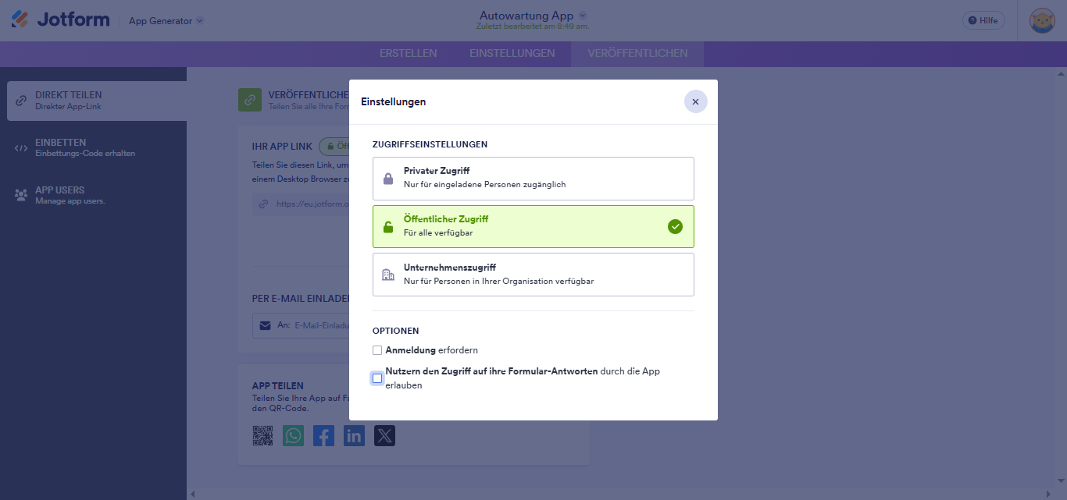
Task: Click the scrollbar down arrow at bottom right
Action: [1061, 481]
